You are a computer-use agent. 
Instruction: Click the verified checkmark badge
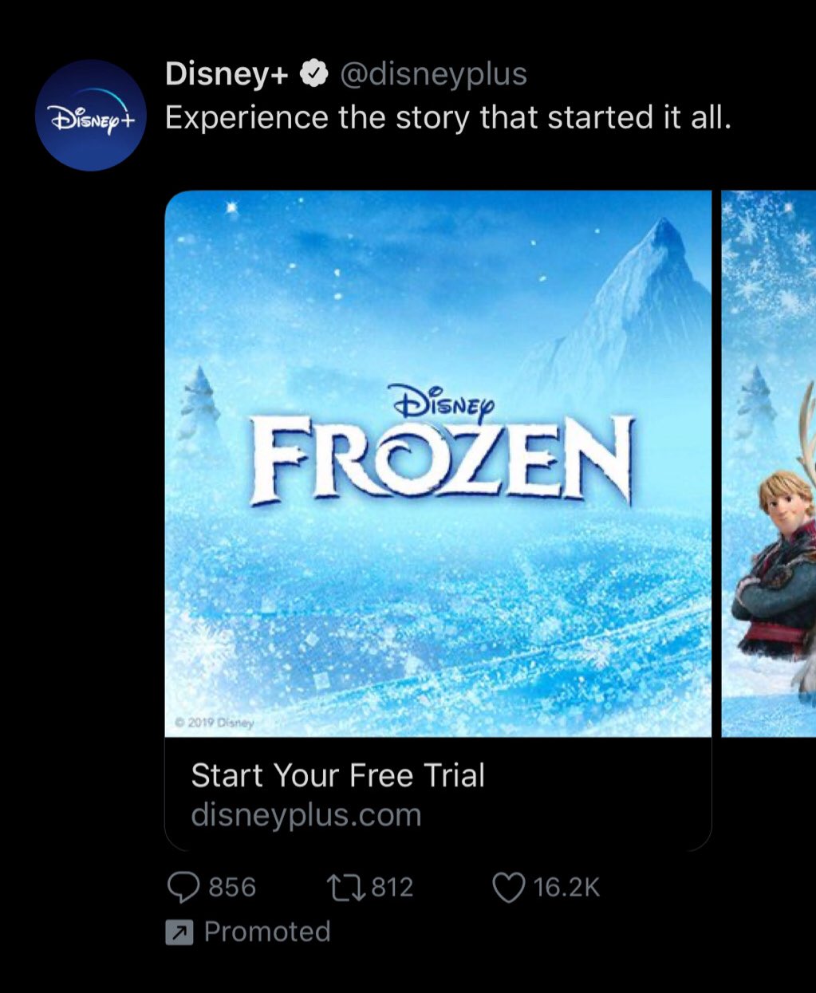pyautogui.click(x=316, y=74)
